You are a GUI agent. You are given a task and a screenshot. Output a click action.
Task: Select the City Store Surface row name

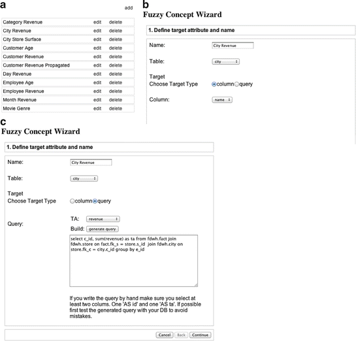[22, 39]
